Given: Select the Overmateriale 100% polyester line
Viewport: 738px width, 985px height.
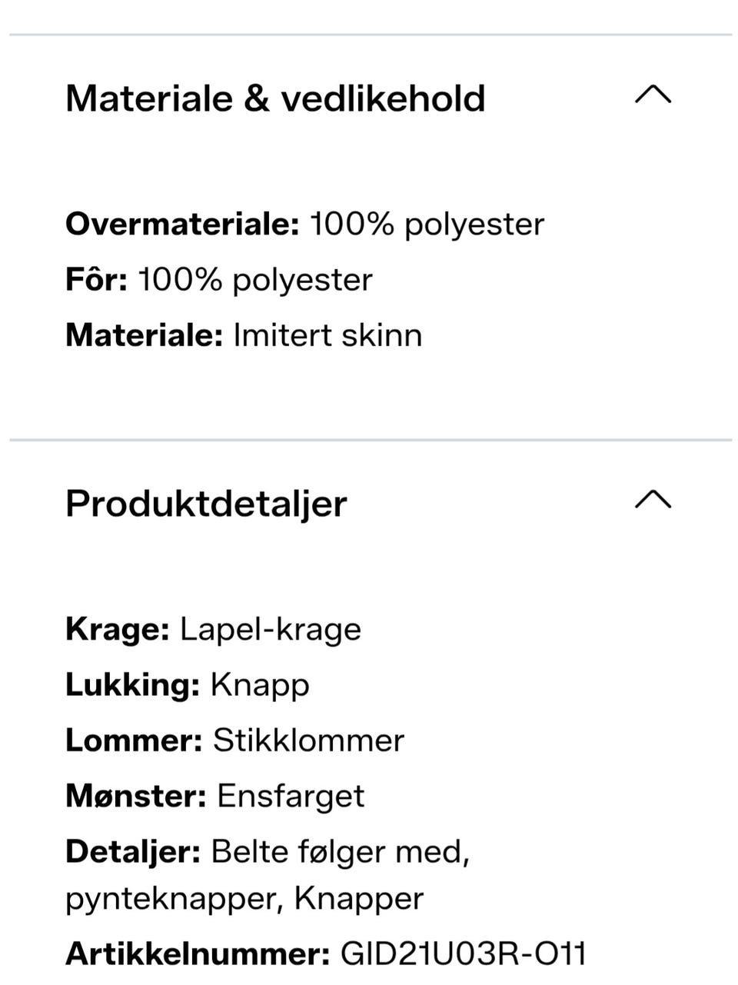Looking at the screenshot, I should [x=304, y=225].
